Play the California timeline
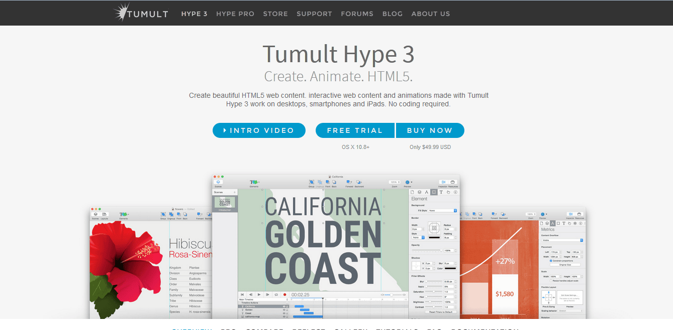 pos(259,295)
